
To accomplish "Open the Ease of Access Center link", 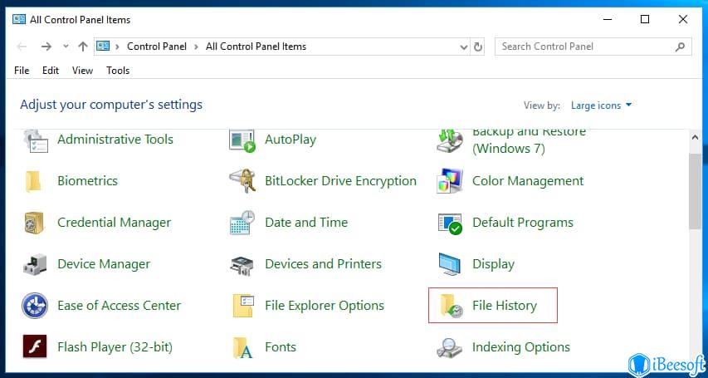I will pos(120,306).
